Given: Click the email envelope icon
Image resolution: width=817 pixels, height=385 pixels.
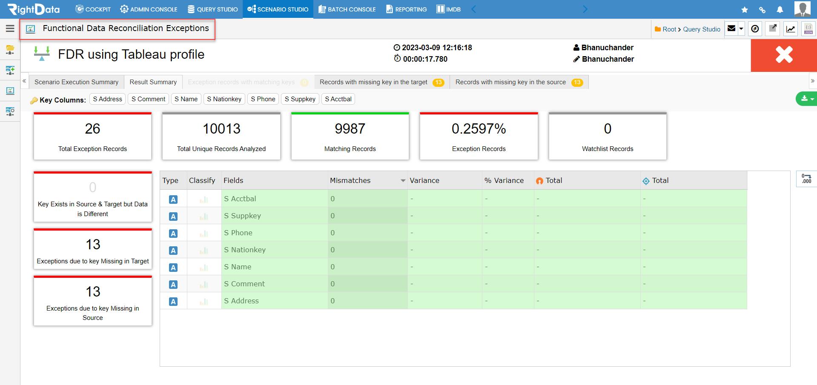Looking at the screenshot, I should [x=731, y=29].
